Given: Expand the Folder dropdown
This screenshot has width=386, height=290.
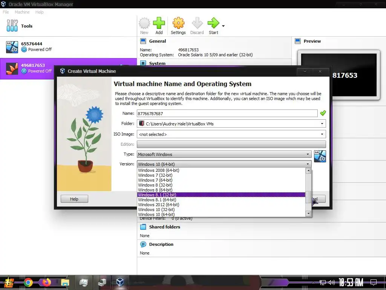Looking at the screenshot, I should pyautogui.click(x=322, y=123).
